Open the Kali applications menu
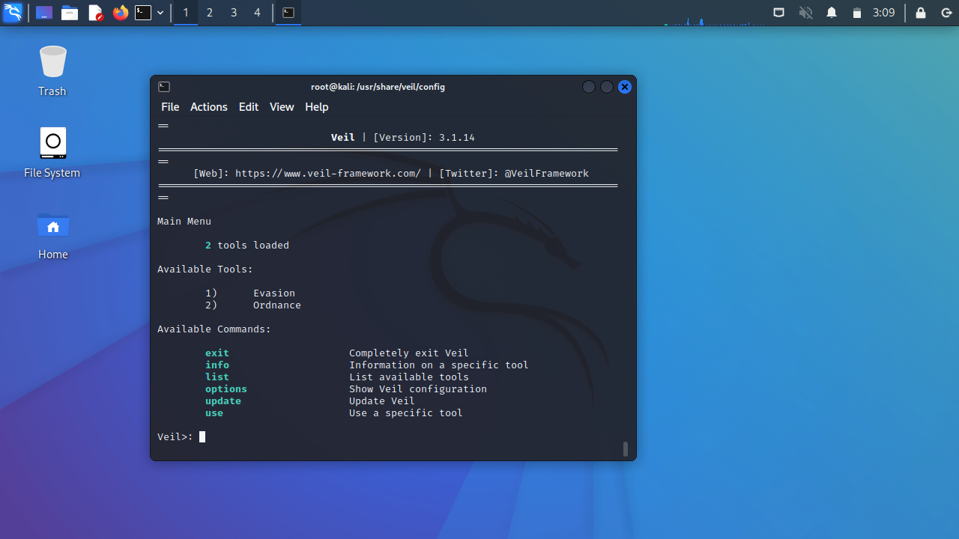959x539 pixels. tap(13, 13)
